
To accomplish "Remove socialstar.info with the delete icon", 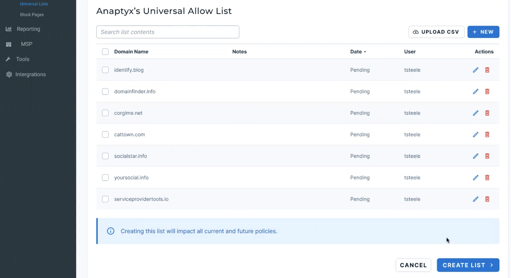I will point(487,156).
